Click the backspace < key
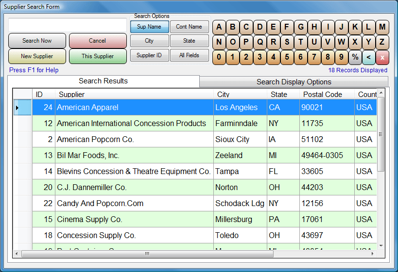Viewport: 398px width, 272px height. click(x=368, y=57)
